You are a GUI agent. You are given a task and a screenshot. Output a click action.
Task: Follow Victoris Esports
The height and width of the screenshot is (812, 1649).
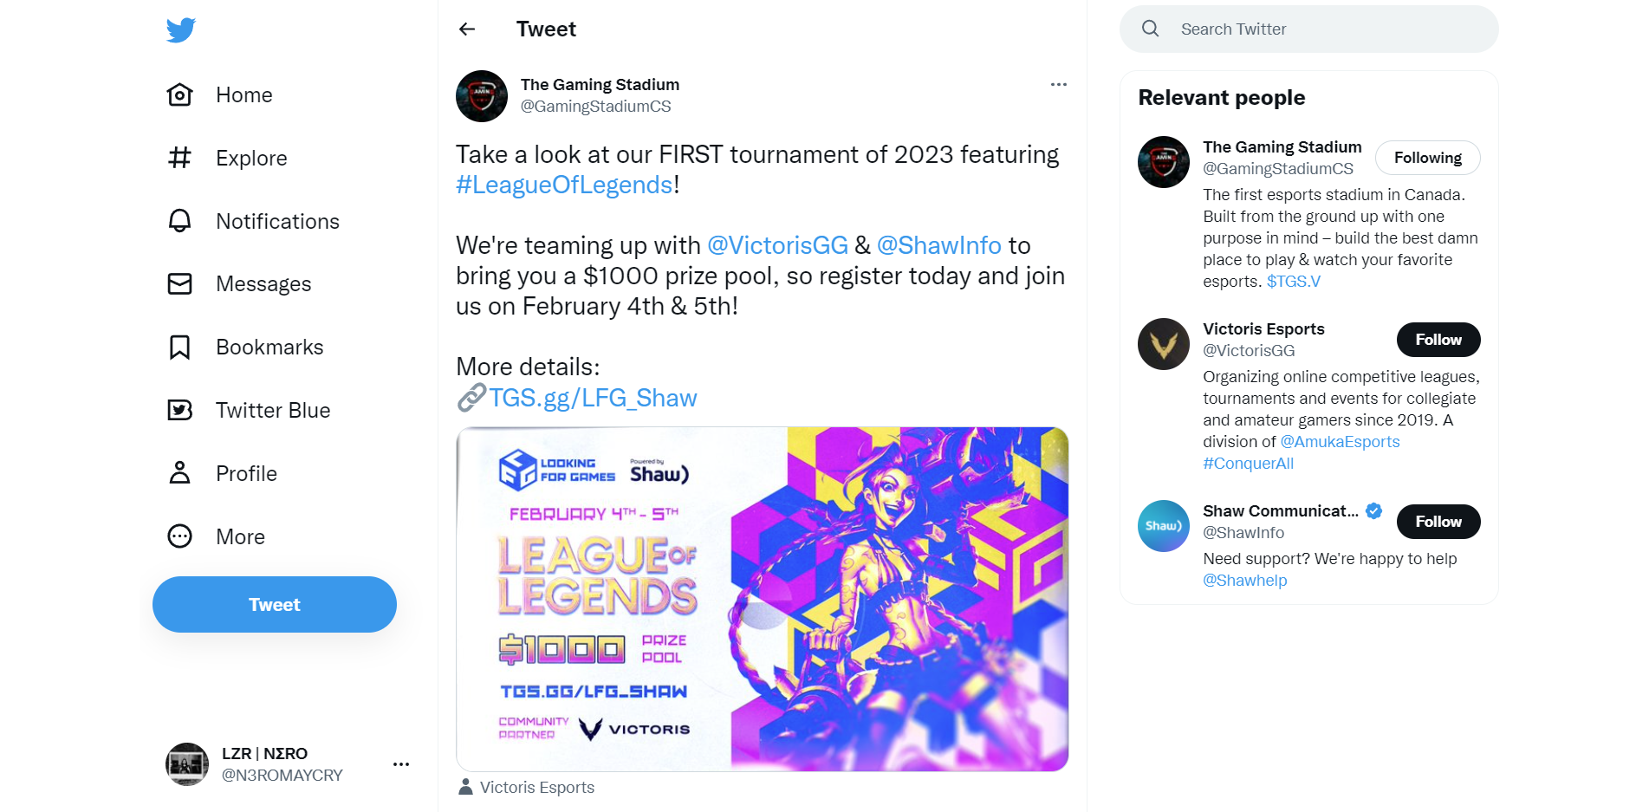[1438, 340]
